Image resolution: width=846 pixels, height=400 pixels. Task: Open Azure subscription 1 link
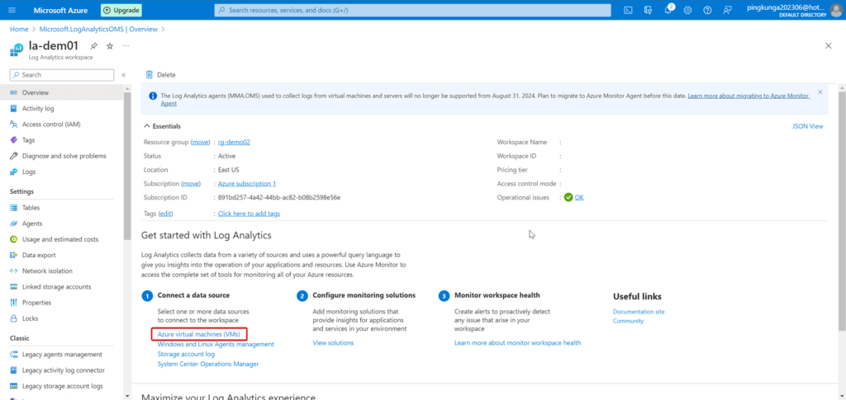[x=246, y=184]
